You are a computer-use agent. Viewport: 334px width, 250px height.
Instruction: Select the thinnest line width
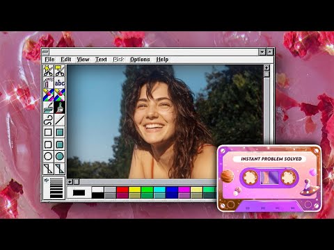[56, 179]
